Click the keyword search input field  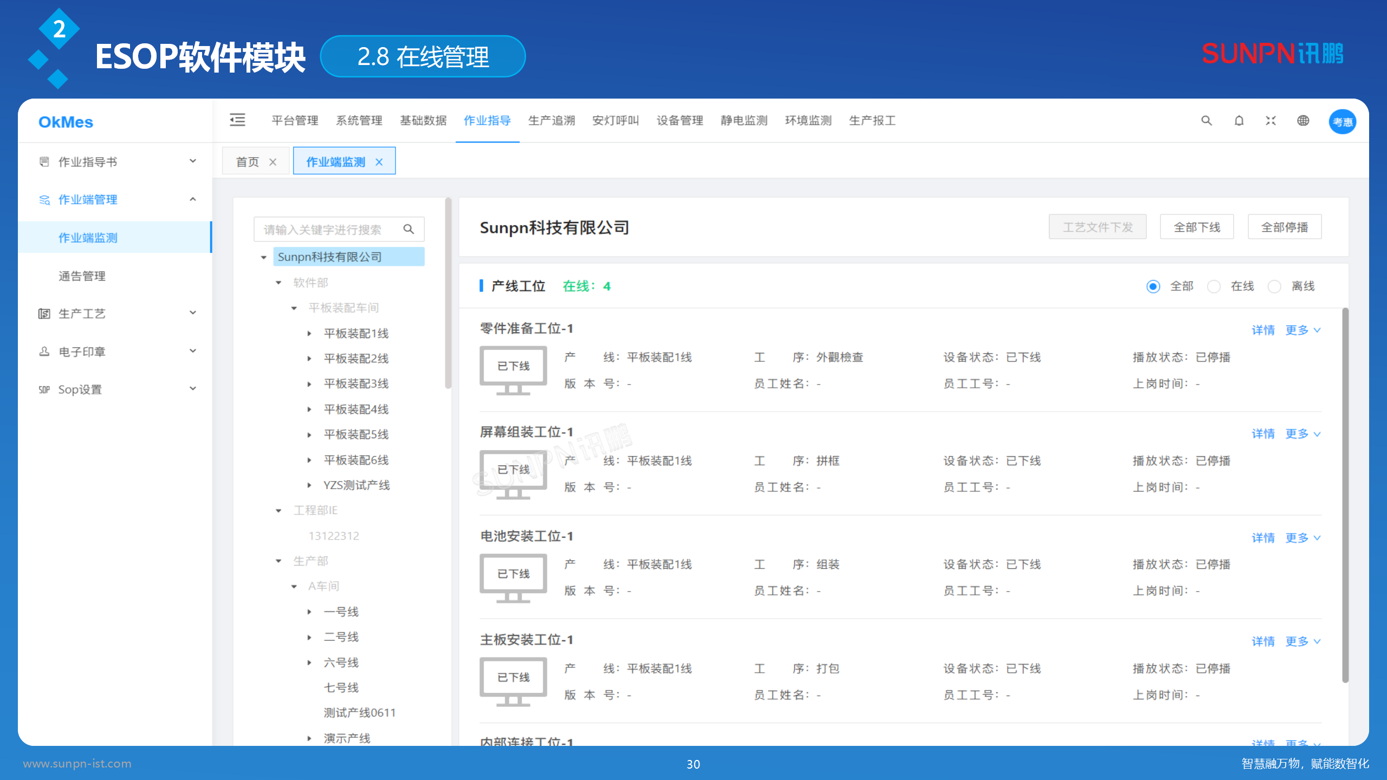pos(330,229)
